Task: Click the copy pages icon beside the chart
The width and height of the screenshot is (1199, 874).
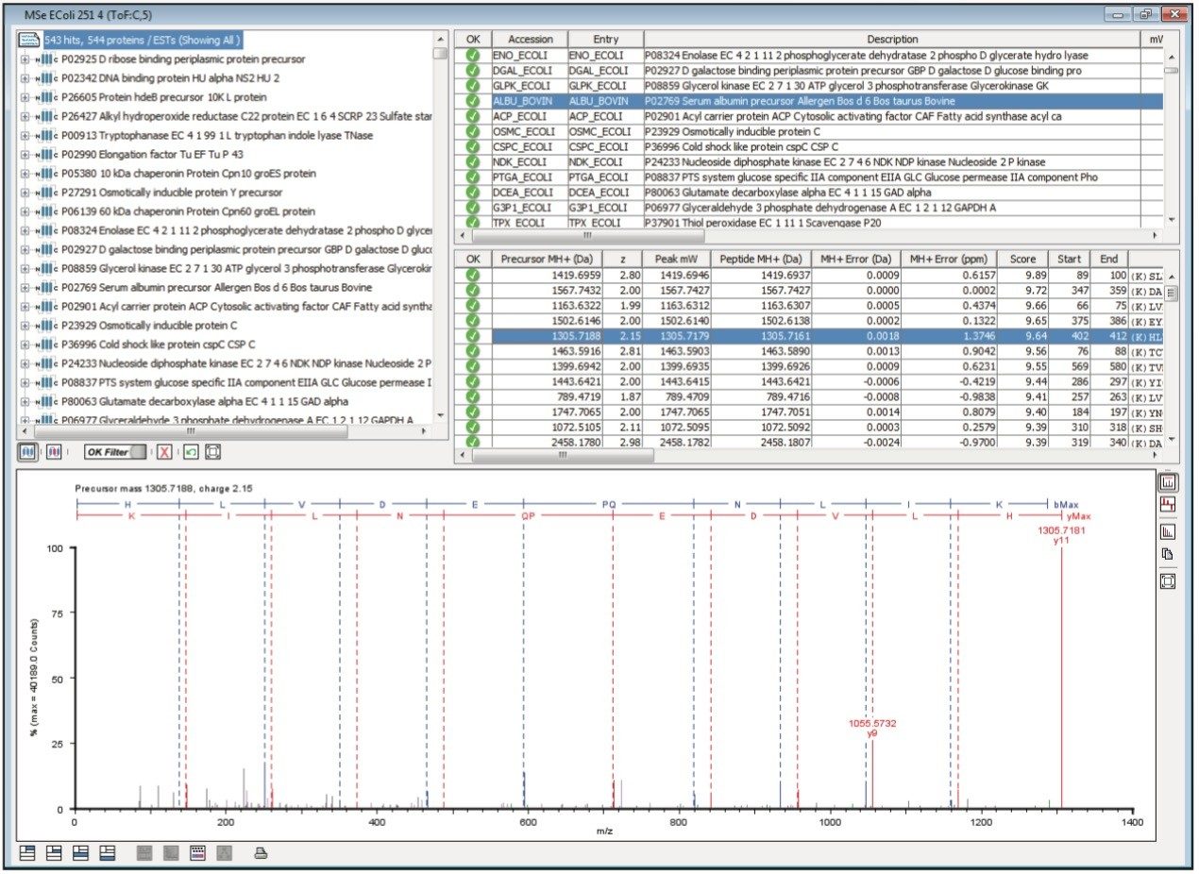Action: tap(1168, 553)
